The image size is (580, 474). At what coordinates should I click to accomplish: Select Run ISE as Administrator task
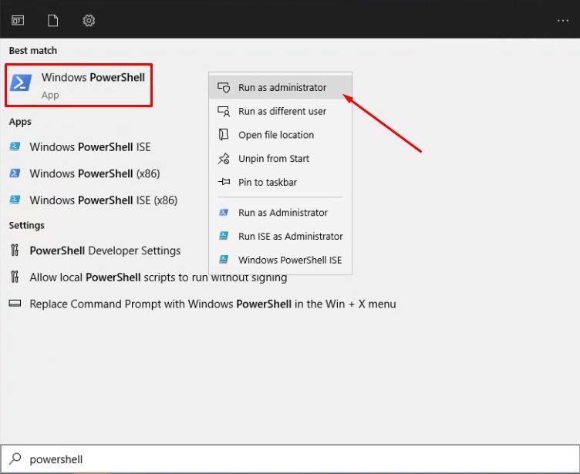(281, 236)
